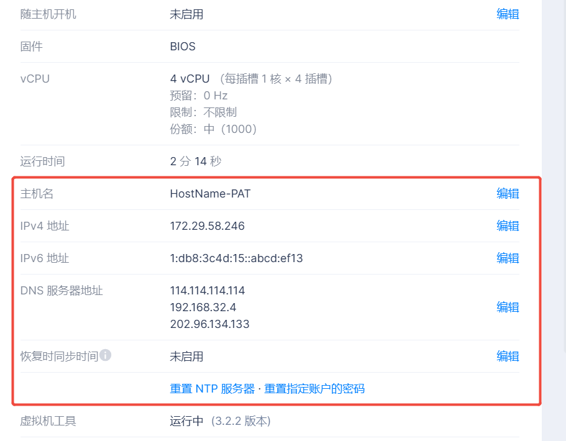
Task: Click the 运行时间 value 2 分 14 秒
Action: [195, 161]
